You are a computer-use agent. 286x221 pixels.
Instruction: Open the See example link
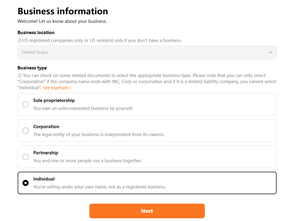click(55, 88)
